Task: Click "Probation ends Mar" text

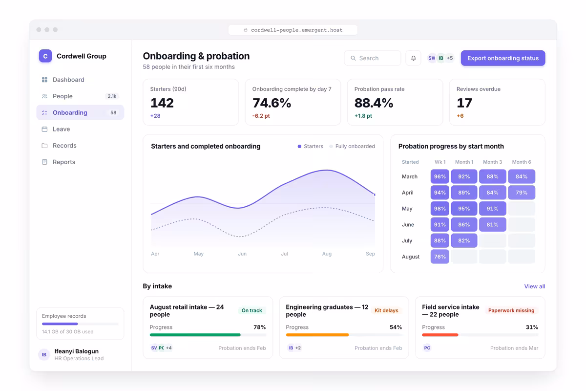Action: (x=514, y=348)
